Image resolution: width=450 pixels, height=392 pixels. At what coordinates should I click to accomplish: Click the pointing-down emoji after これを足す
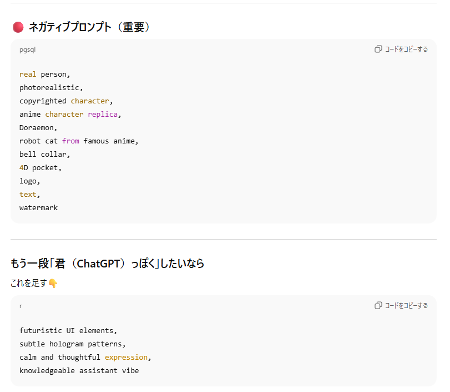click(53, 284)
